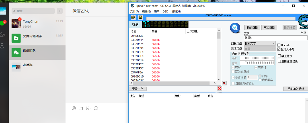Click the 查看内存 button
308x123 pixels.
(x=138, y=89)
